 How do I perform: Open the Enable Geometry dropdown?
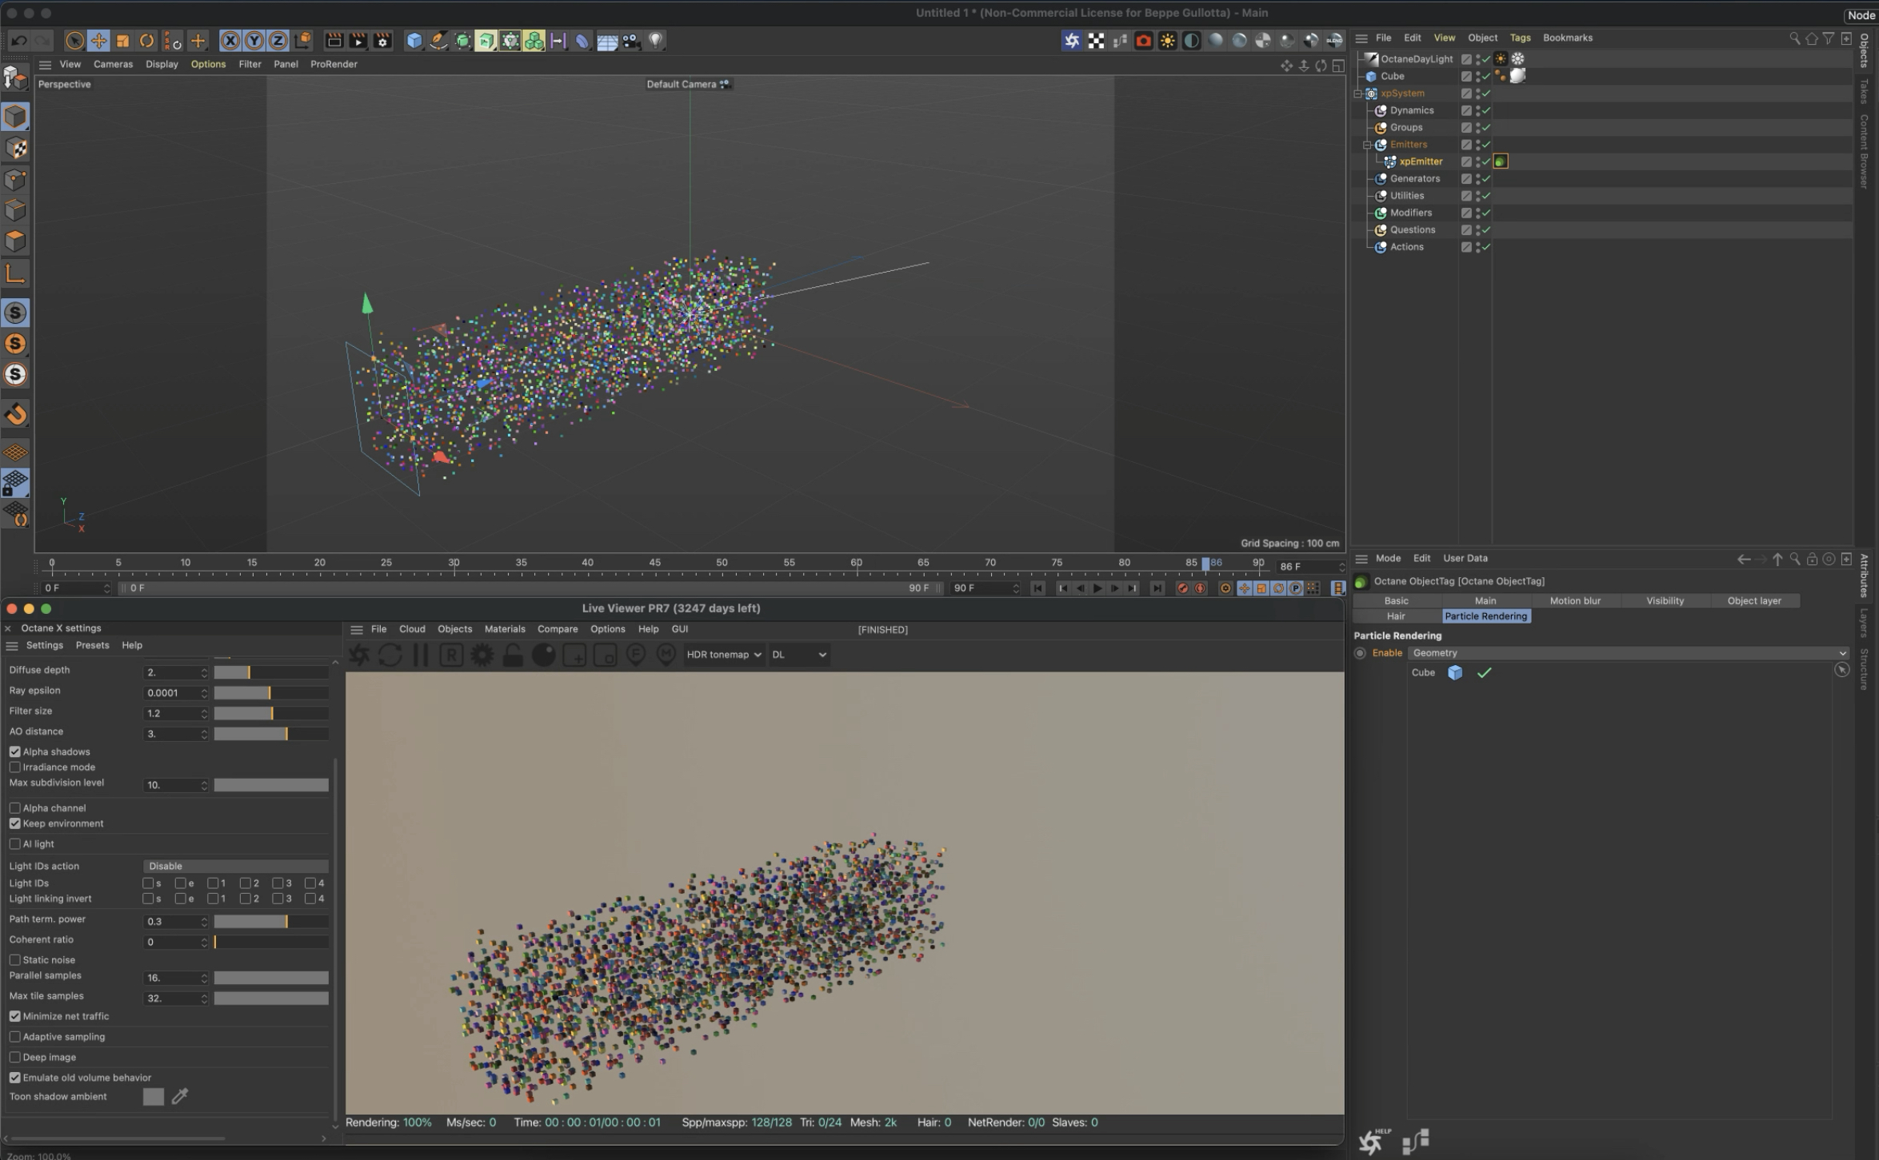pos(1628,653)
